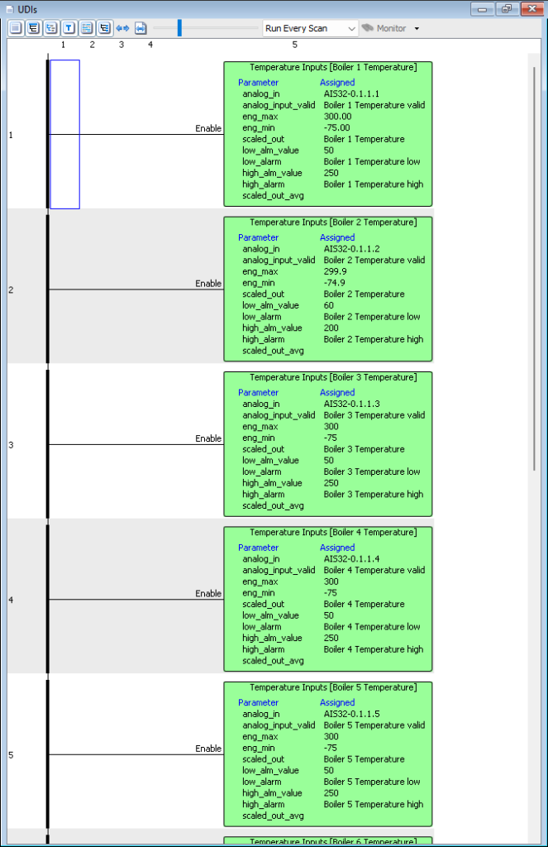Click the blue double-arrow width icon
The width and height of the screenshot is (548, 847).
(x=122, y=28)
